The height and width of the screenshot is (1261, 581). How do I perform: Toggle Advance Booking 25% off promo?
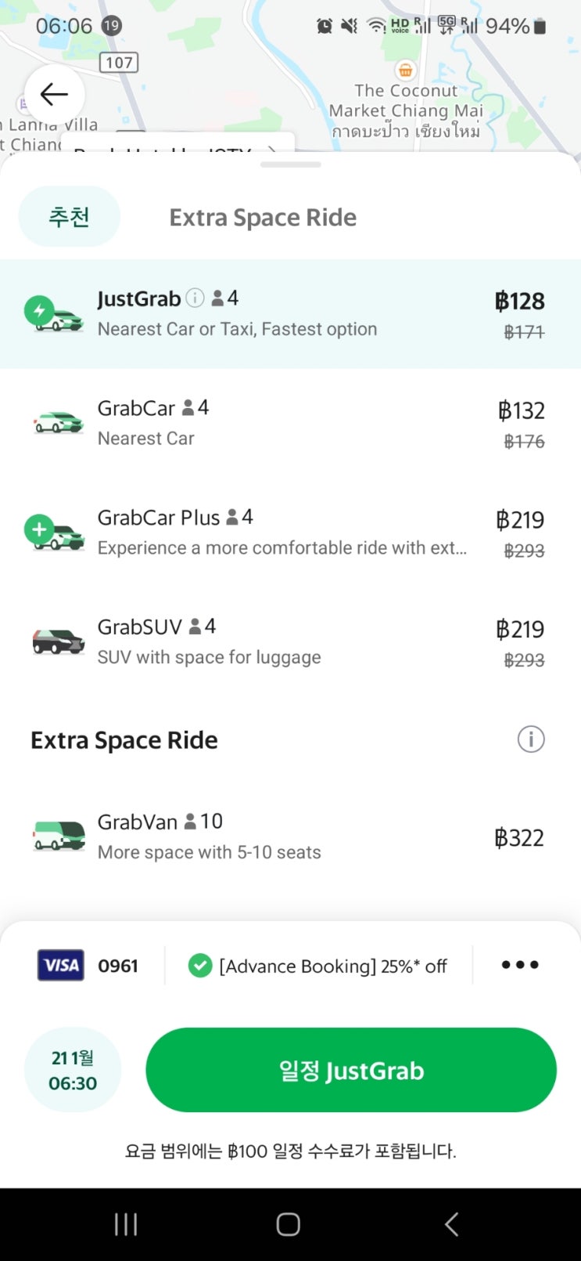pyautogui.click(x=318, y=966)
